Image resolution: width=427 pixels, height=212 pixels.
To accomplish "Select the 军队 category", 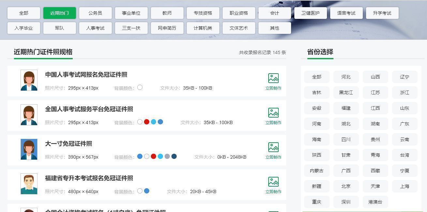I will (59, 28).
